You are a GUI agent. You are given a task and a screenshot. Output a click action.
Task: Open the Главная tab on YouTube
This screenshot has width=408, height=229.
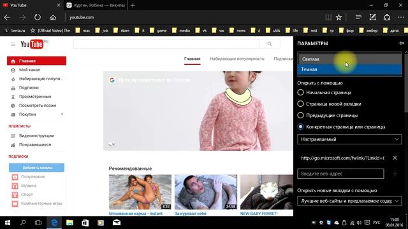click(x=193, y=59)
